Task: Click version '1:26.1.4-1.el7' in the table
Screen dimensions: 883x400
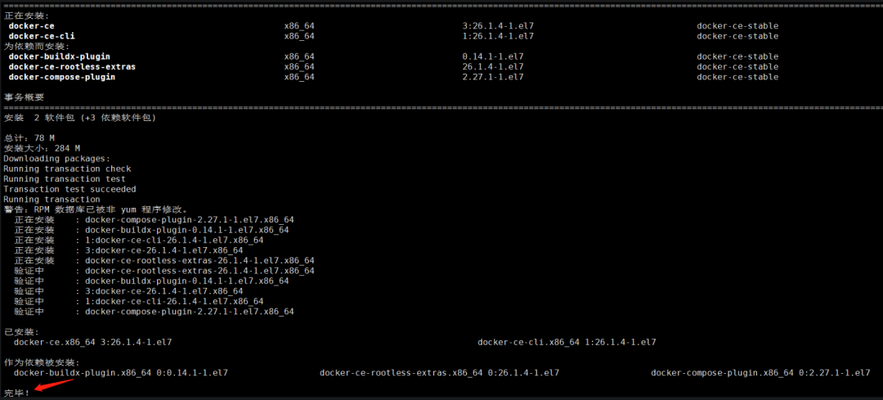Action: 498,36
